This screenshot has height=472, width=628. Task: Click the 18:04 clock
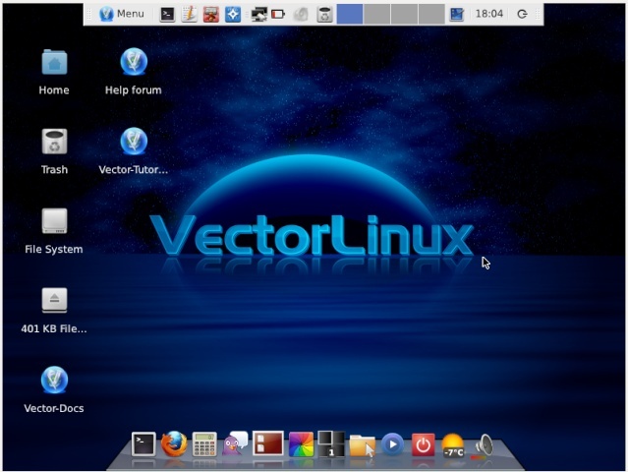489,14
